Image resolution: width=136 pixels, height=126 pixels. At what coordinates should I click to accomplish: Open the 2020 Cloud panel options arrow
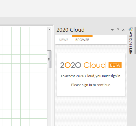click(x=112, y=30)
